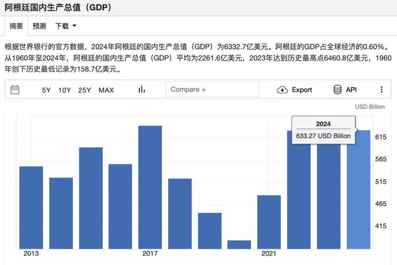This screenshot has width=397, height=265.
Task: Set chart range to MAX
Action: [106, 90]
